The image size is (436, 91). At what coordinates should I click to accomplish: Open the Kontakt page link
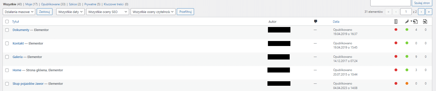coord(18,43)
